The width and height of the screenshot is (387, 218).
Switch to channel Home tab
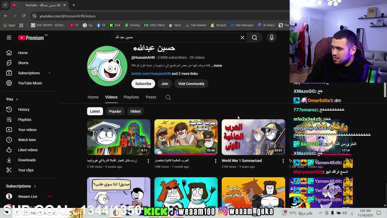tap(93, 97)
